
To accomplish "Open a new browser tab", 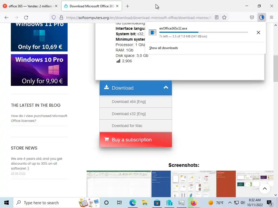I will (x=128, y=6).
